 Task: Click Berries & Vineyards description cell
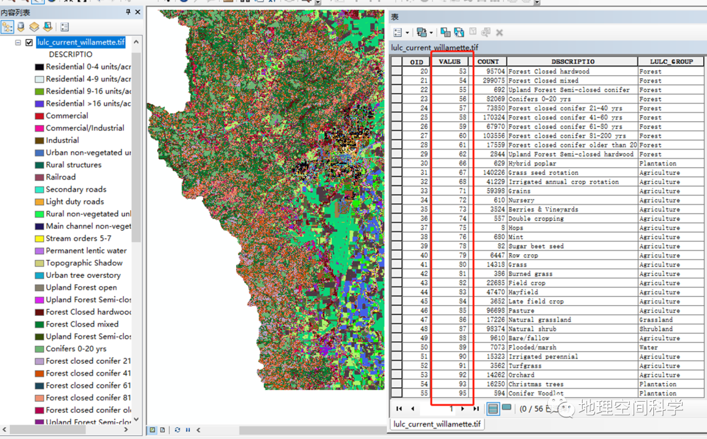573,210
